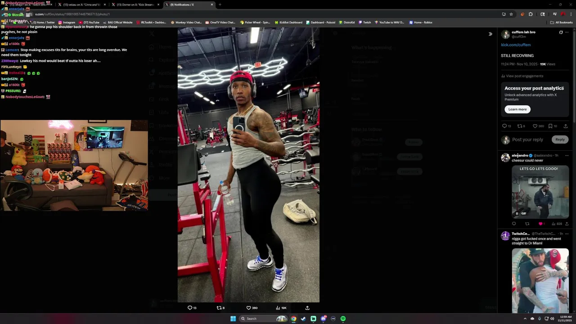Image resolution: width=576 pixels, height=324 pixels.
Task: Open Spotify from the taskbar
Action: (343, 319)
